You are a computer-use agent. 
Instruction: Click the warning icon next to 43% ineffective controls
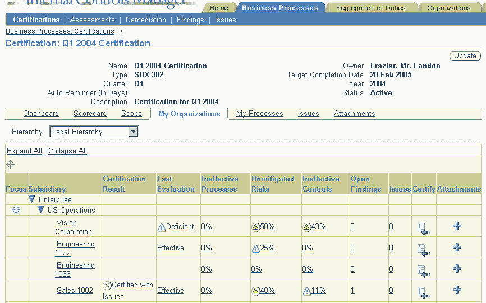click(306, 227)
